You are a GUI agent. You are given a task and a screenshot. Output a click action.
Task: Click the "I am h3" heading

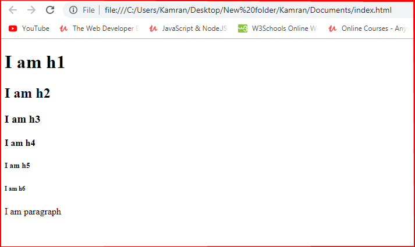pos(22,119)
